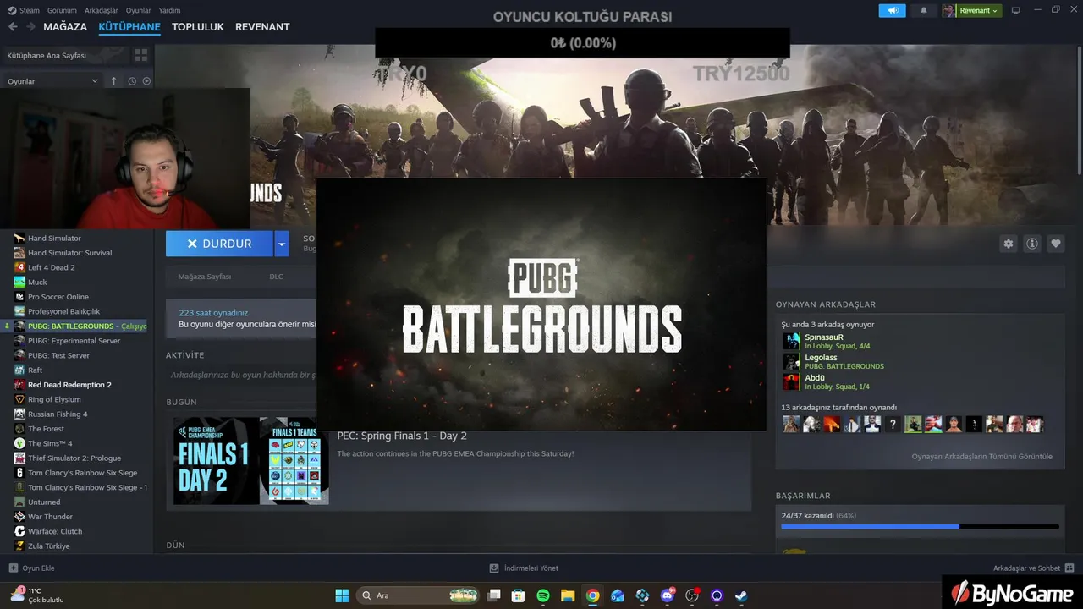The height and width of the screenshot is (609, 1083).
Task: Open Discord from taskbar
Action: click(x=668, y=595)
